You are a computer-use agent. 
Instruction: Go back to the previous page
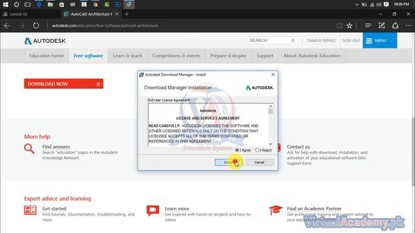point(7,26)
